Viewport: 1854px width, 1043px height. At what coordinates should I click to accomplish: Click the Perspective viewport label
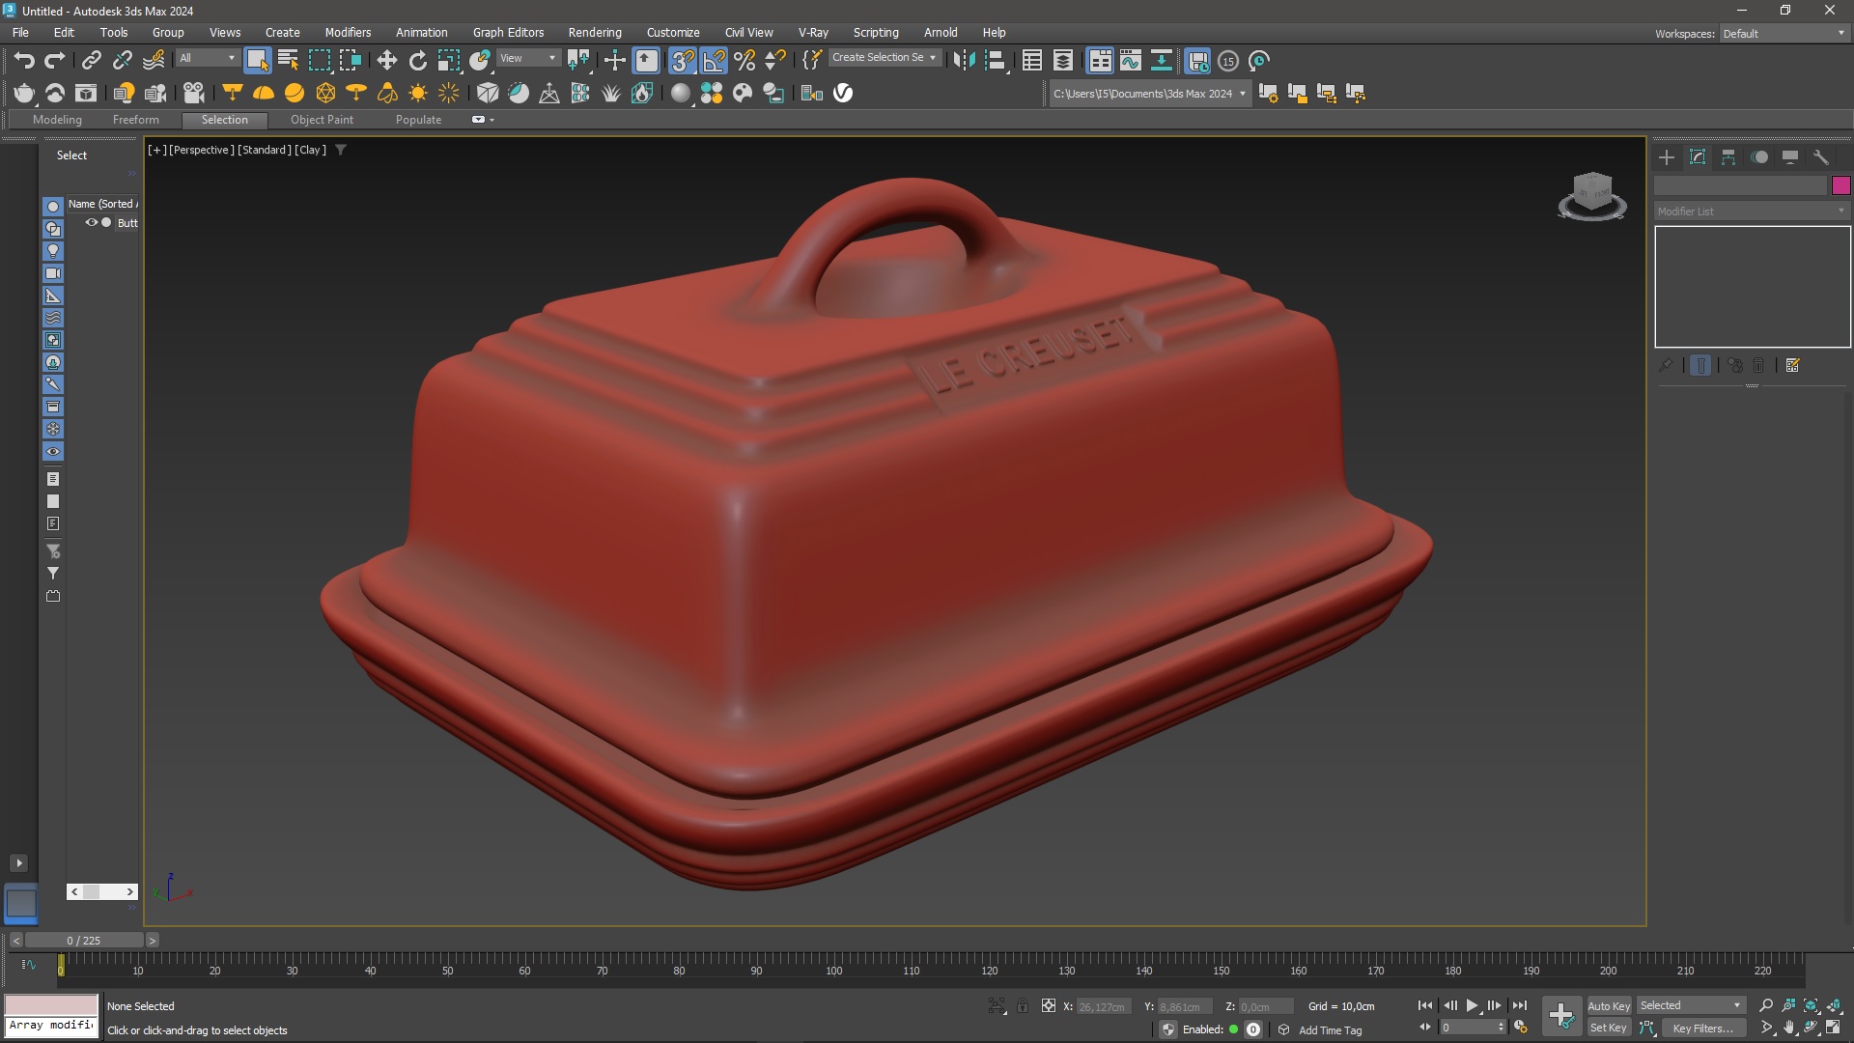point(202,150)
